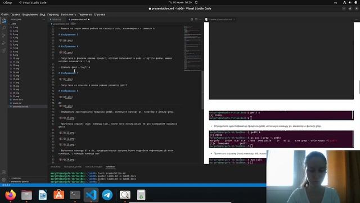Open the Файл menu
This screenshot has width=360, height=203.
coord(4,14)
